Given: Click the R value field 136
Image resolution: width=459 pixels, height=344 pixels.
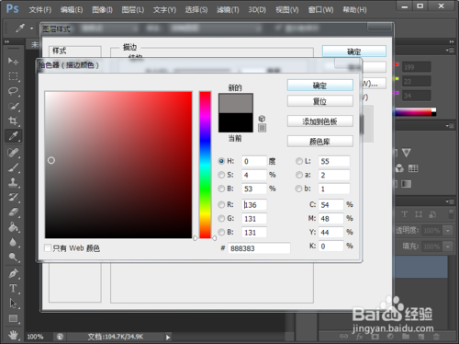Looking at the screenshot, I should coord(254,205).
